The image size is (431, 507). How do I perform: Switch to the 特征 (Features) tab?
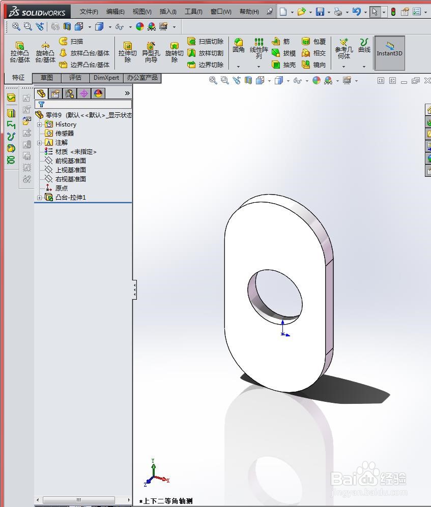tap(18, 78)
